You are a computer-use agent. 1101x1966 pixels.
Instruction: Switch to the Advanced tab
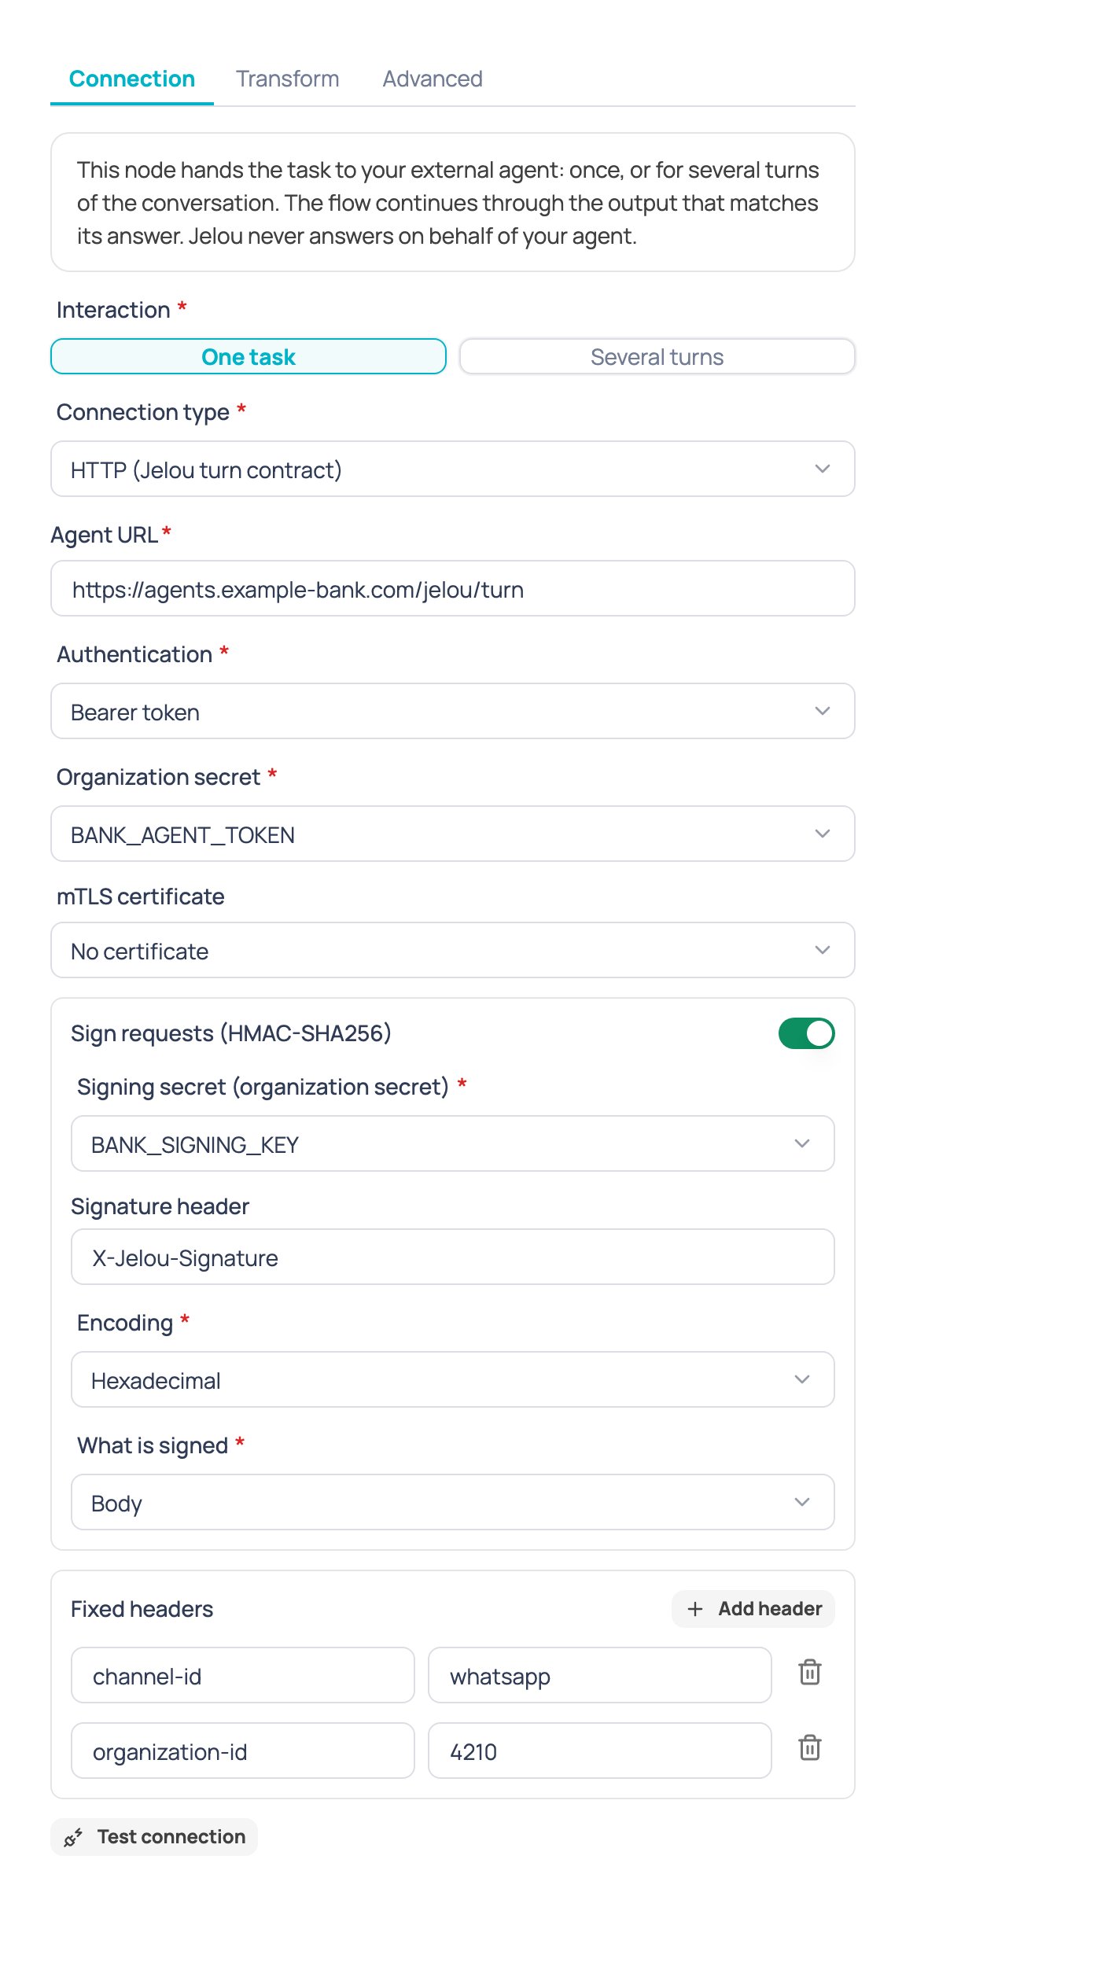click(433, 79)
